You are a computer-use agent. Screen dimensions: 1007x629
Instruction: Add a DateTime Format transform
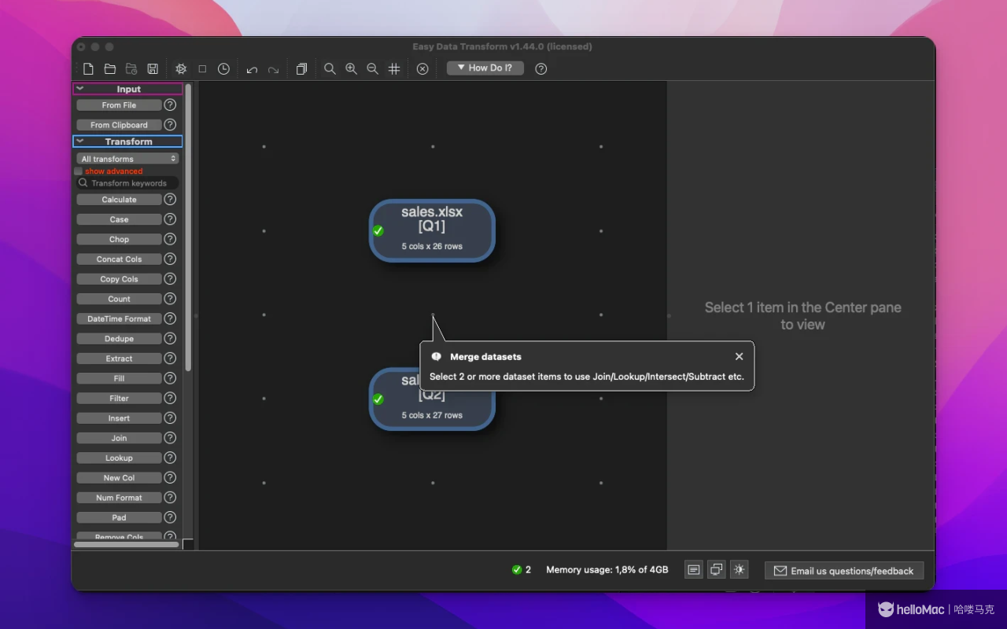(119, 318)
